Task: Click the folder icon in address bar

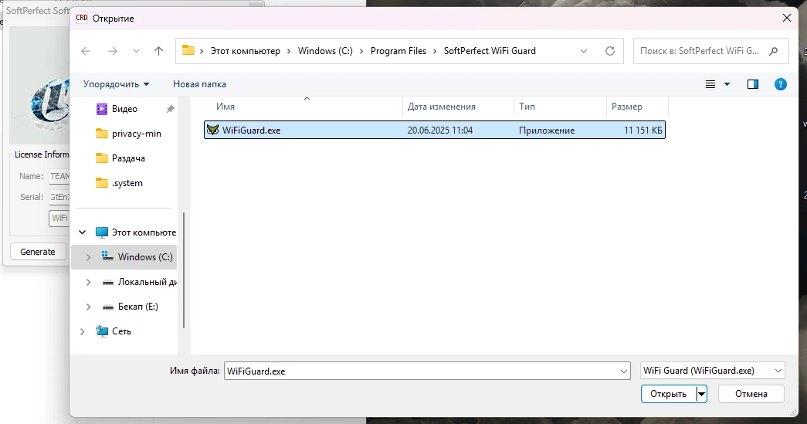Action: point(188,50)
